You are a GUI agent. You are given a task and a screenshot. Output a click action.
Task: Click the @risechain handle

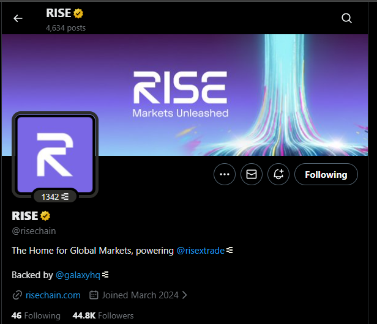coord(34,231)
